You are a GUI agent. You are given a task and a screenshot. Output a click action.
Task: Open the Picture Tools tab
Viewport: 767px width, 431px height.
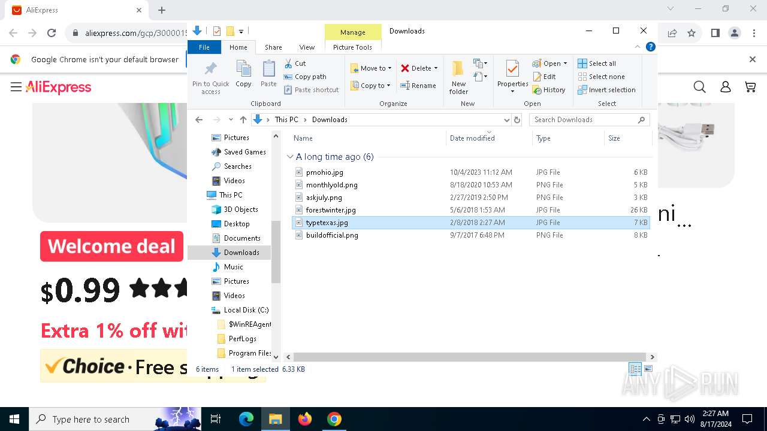click(x=352, y=47)
